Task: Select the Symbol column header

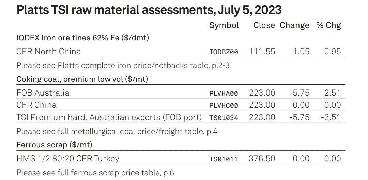Action: [224, 26]
